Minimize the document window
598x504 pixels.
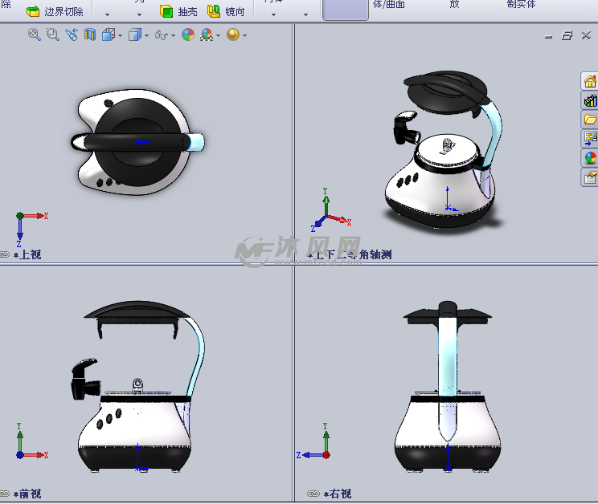point(548,36)
